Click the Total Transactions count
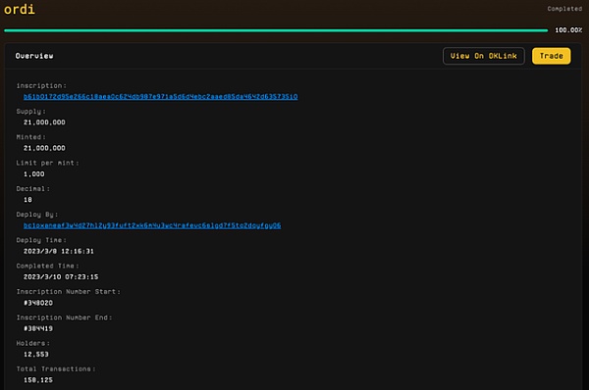 (38, 380)
